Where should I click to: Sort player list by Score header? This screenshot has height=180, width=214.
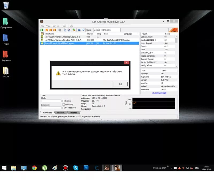168,34
